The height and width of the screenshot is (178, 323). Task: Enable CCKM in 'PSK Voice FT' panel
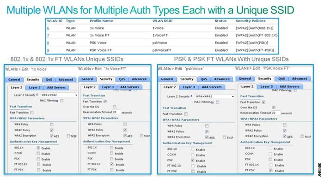(270, 154)
